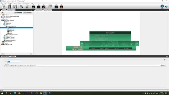
Task: Expand the 2D Distributor segment
Action: click(3, 36)
